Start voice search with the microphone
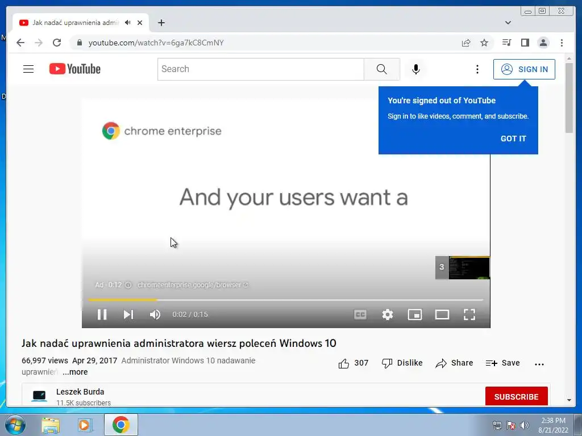Screen dimensions: 582x436 [415, 69]
